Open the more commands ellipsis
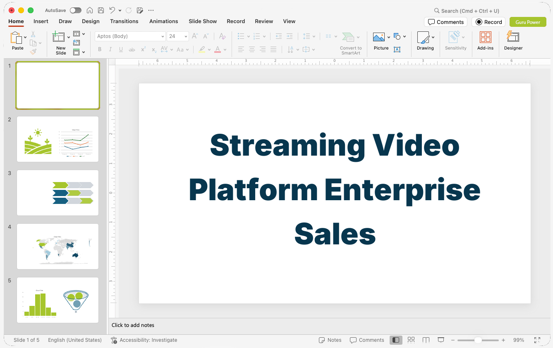 [x=151, y=10]
